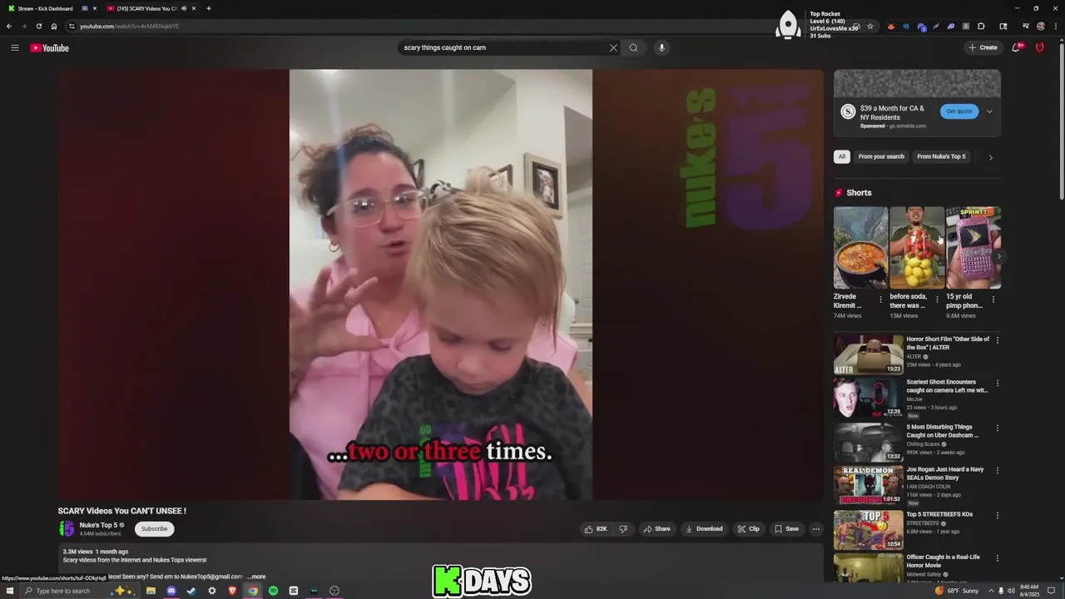This screenshot has height=599, width=1065.
Task: Open 'before soda, there was' short
Action: (916, 247)
